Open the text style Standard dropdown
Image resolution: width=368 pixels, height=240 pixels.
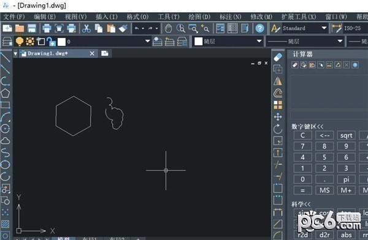(324, 28)
